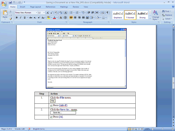Click the Grow Font icon

(48, 13)
